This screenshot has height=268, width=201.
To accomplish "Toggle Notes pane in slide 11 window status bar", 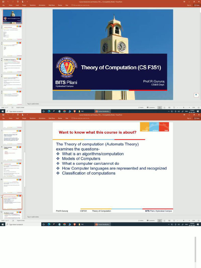I will (141, 221).
